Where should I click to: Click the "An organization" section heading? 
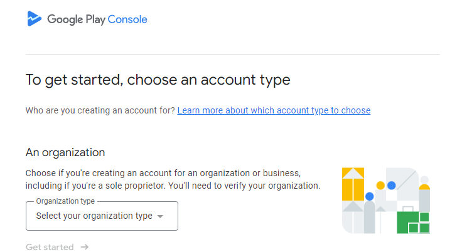click(x=65, y=152)
